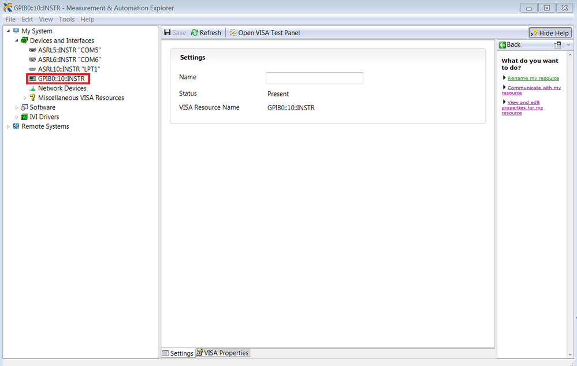The height and width of the screenshot is (366, 577).
Task: Click the green Back arrow icon
Action: point(502,45)
